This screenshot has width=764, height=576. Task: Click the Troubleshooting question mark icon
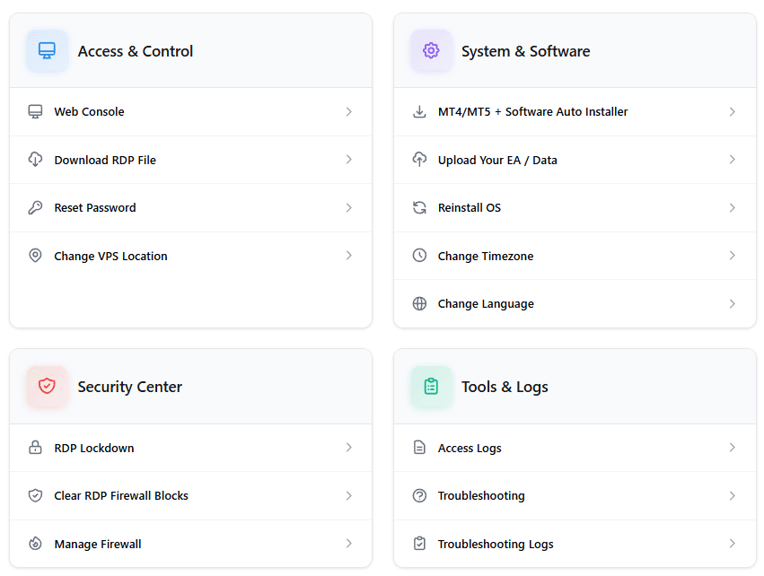tap(418, 495)
